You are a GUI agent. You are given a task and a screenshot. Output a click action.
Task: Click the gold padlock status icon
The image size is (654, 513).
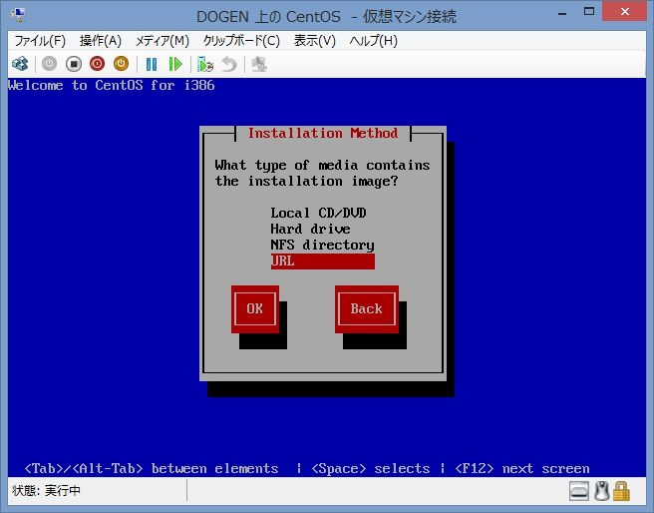point(621,491)
